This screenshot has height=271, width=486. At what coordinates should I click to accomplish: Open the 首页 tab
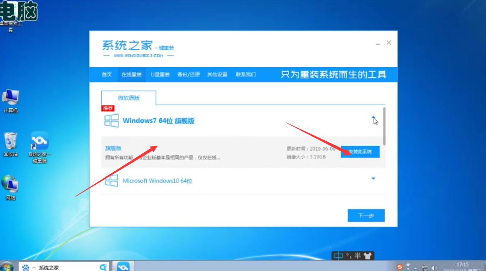[x=107, y=74]
